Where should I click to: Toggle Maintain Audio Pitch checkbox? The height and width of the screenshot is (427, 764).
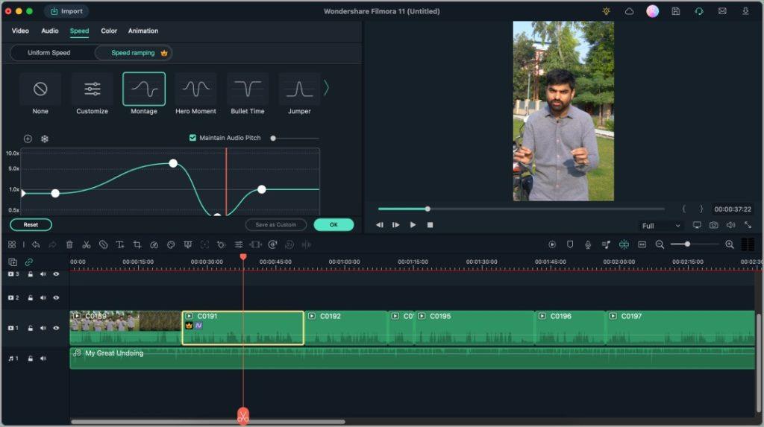pyautogui.click(x=192, y=138)
